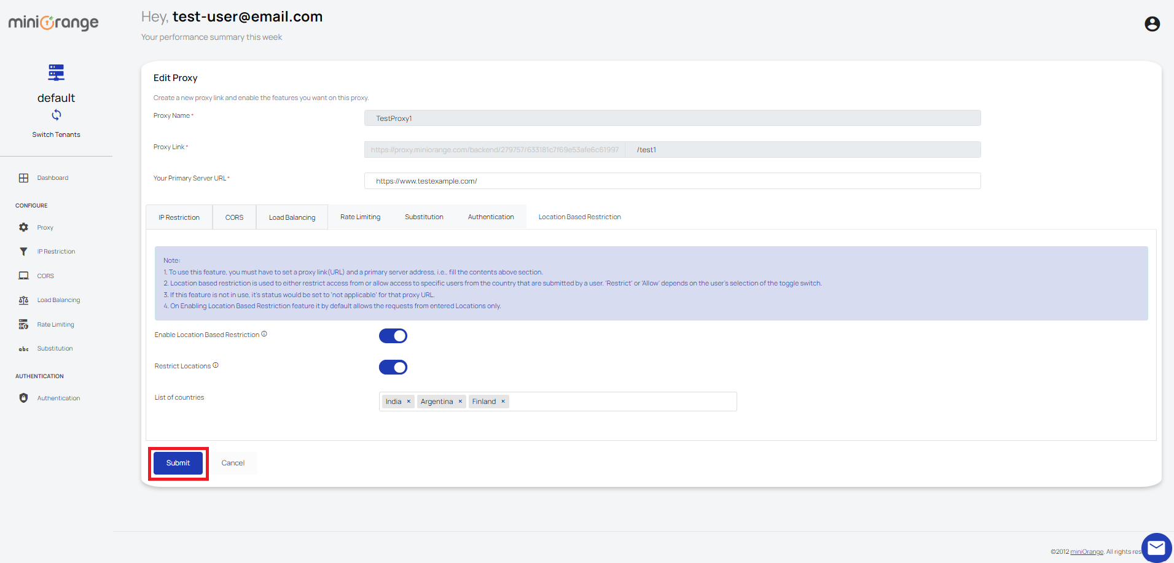The height and width of the screenshot is (563, 1174).
Task: Cancel editing the proxy
Action: [x=233, y=463]
